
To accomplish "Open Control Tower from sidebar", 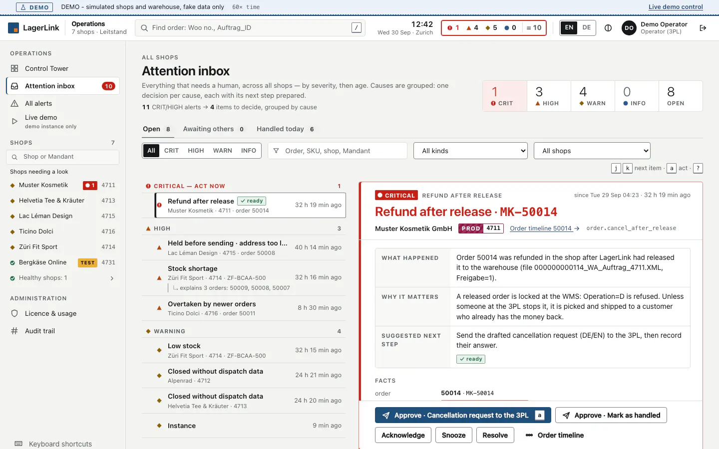I will pos(63,68).
